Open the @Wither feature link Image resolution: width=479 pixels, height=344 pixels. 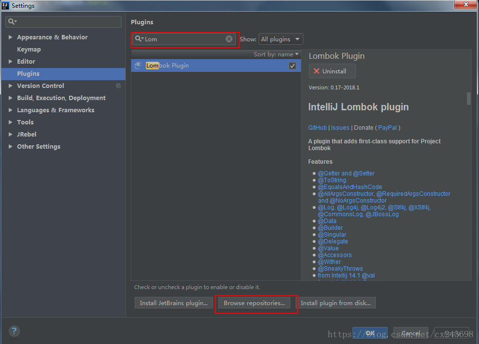click(329, 261)
